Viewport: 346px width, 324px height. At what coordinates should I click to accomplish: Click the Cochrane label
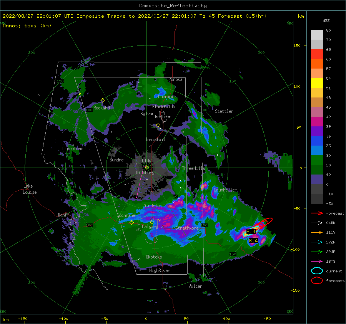(126, 215)
